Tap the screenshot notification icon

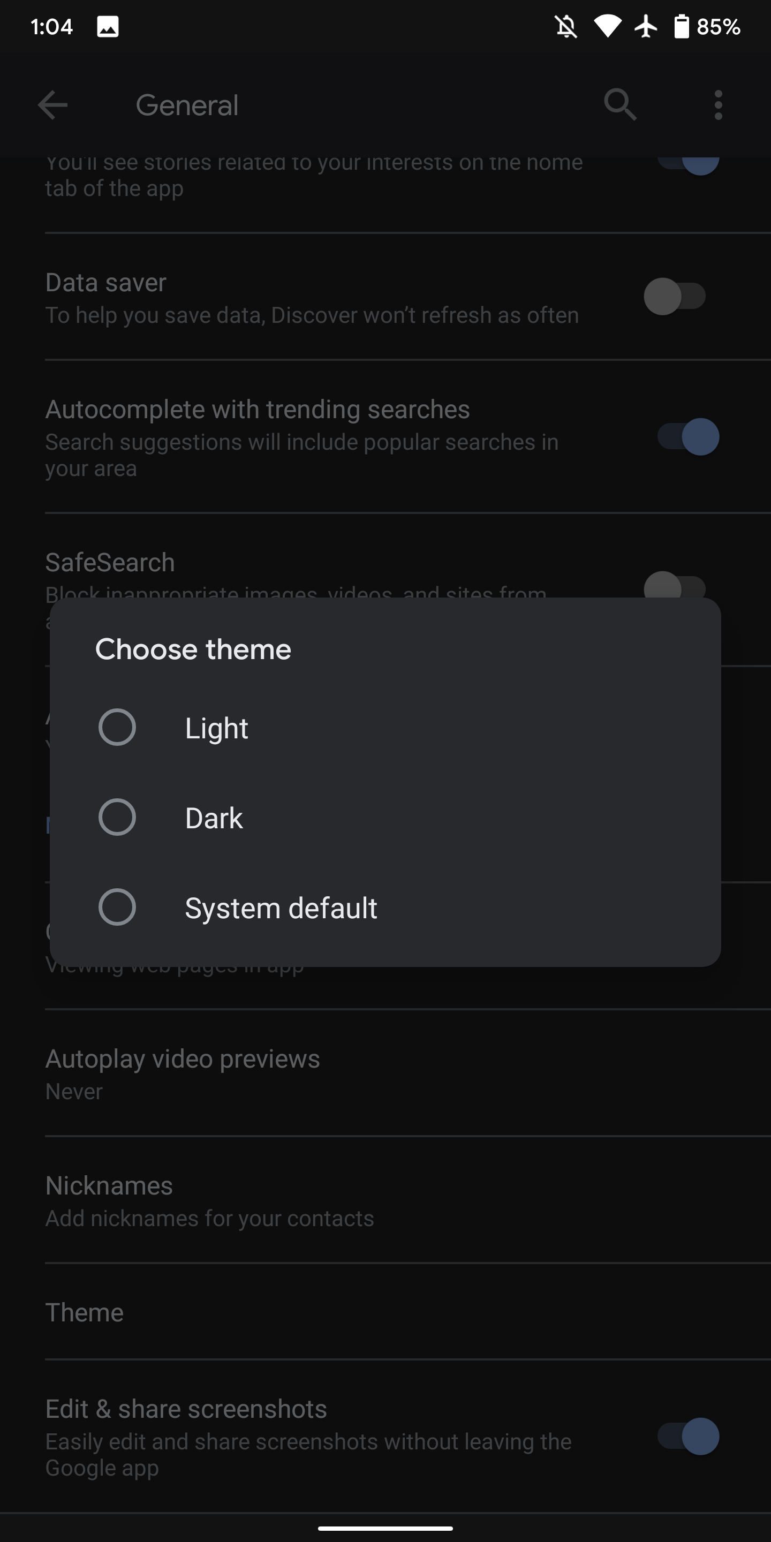point(108,26)
